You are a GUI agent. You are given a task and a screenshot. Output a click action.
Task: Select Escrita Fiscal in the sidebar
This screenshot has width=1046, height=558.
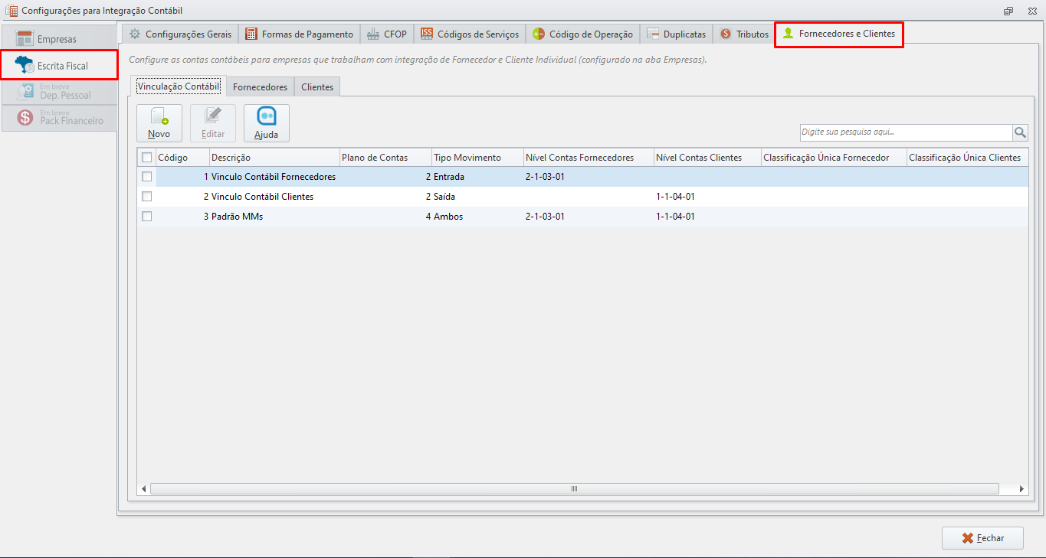pos(59,65)
